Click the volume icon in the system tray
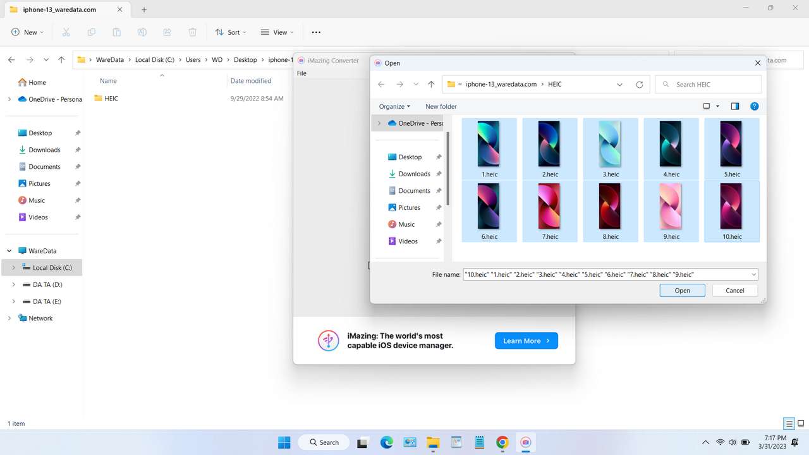Screen dimensions: 809x455 point(732,442)
